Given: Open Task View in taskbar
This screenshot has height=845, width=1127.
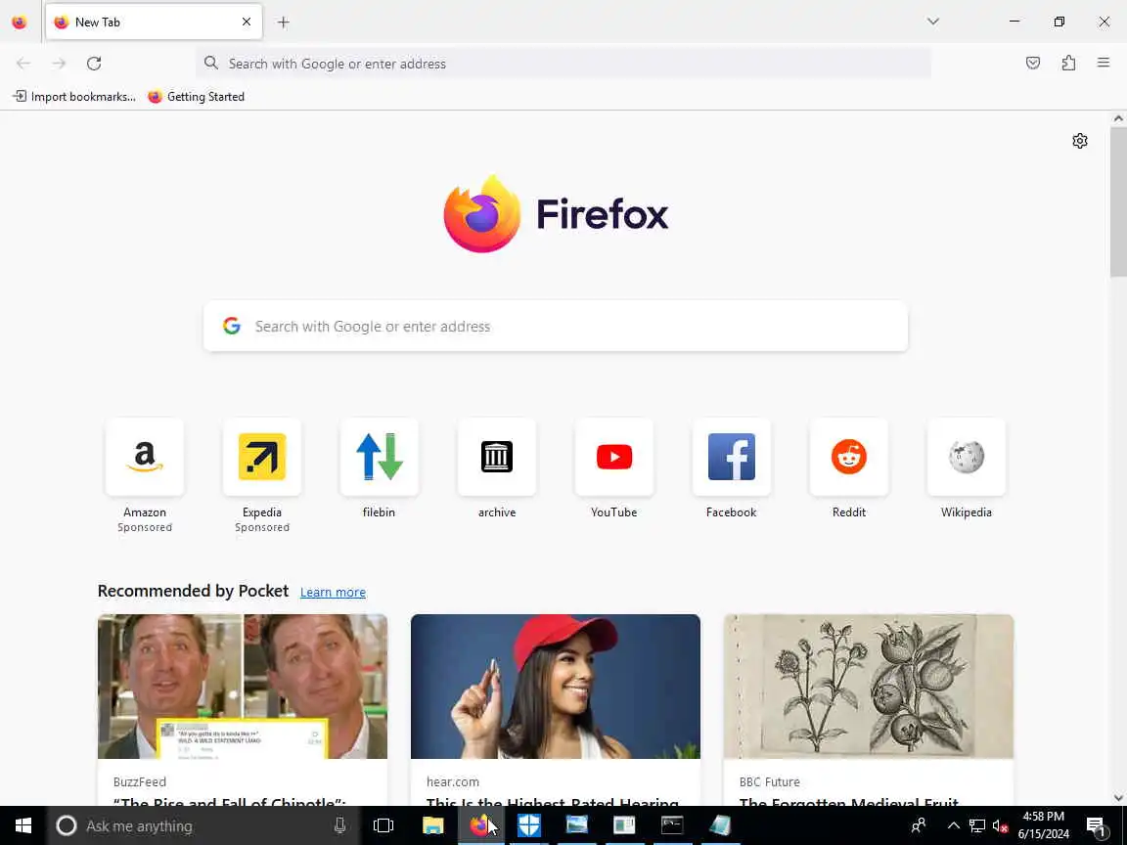Looking at the screenshot, I should [383, 825].
